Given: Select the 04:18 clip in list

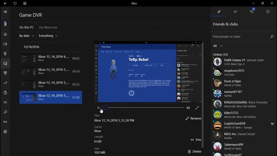Looking at the screenshot, I should tap(51, 71).
